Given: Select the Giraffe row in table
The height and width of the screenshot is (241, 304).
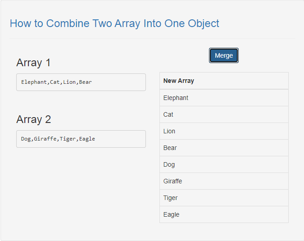Looking at the screenshot, I should 224,181.
